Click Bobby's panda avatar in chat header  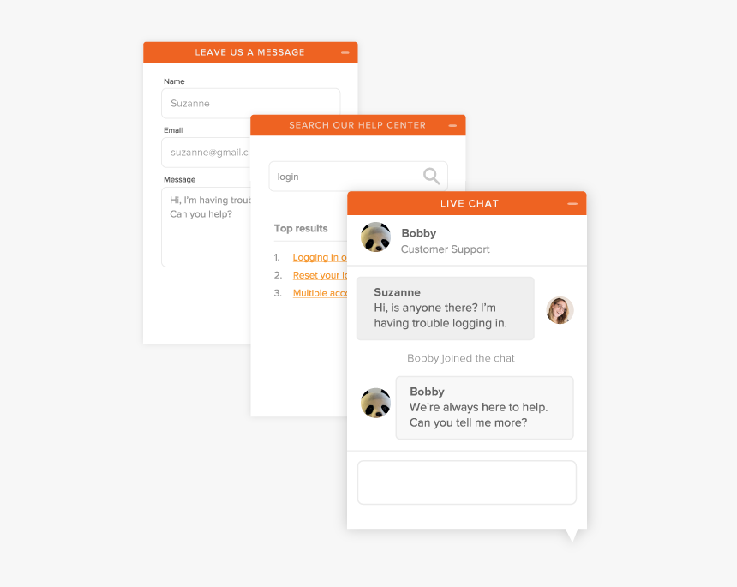tap(375, 237)
